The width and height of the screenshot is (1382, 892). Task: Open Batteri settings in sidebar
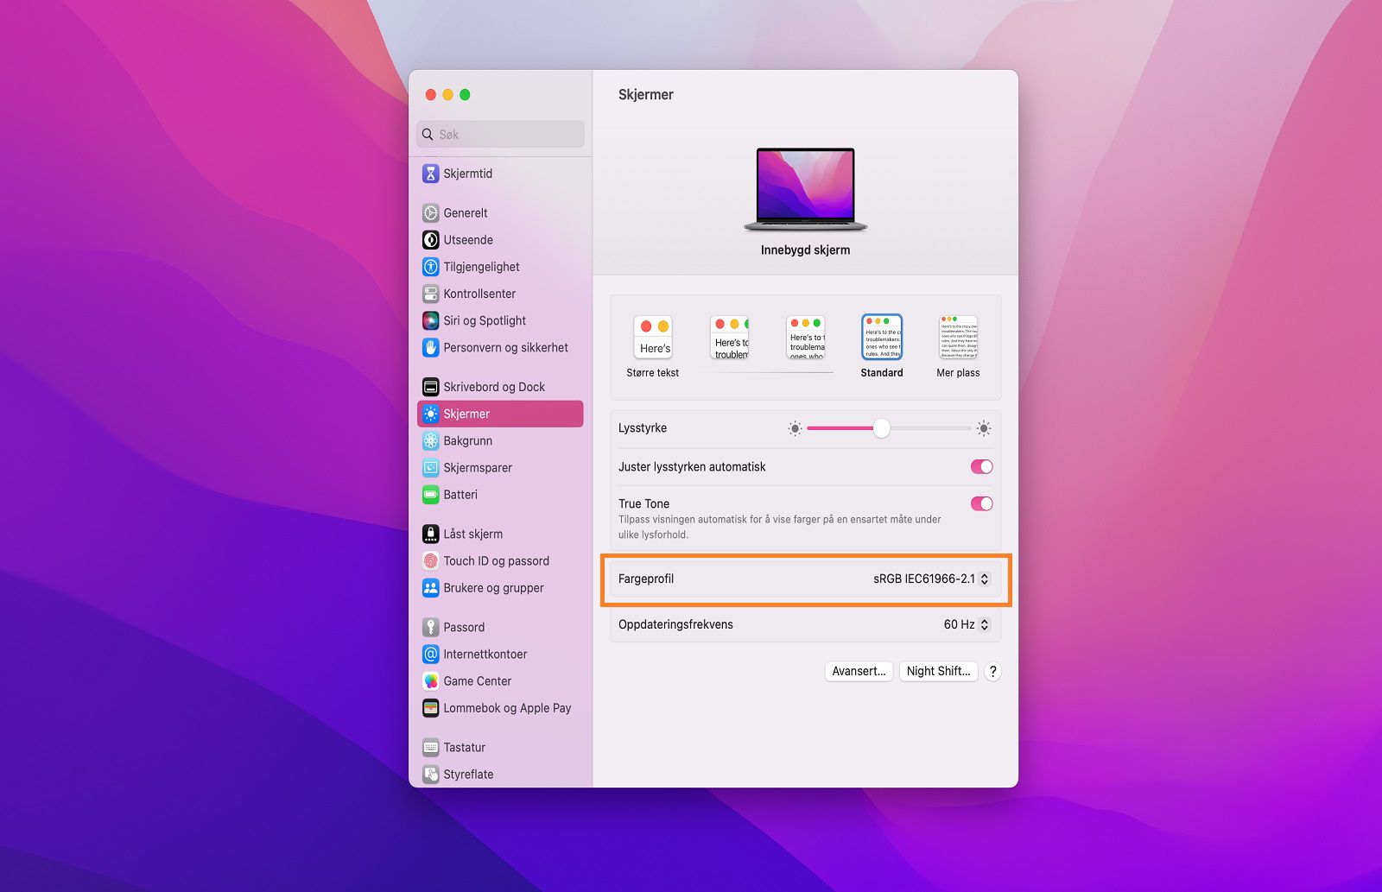500,495
